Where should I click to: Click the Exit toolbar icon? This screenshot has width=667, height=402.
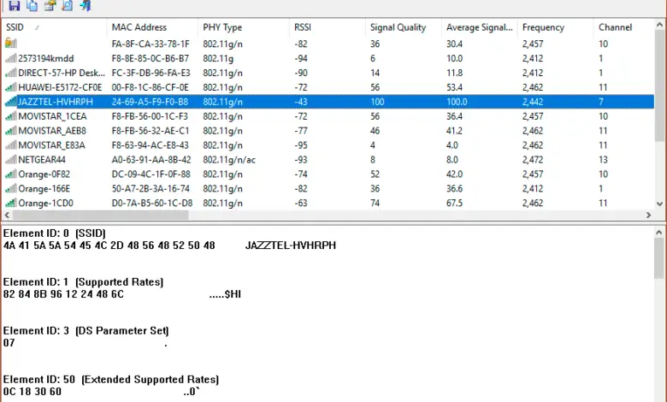(x=86, y=6)
